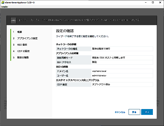Close the installer window
This screenshot has width=164, height=126.
[x=160, y=2]
